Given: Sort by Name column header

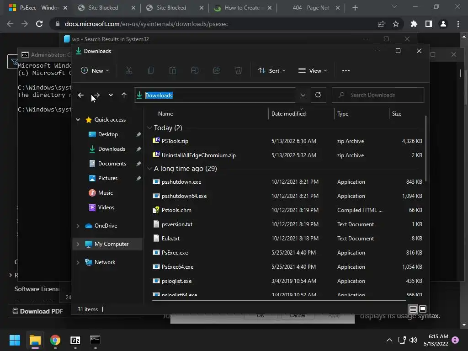Looking at the screenshot, I should point(165,114).
